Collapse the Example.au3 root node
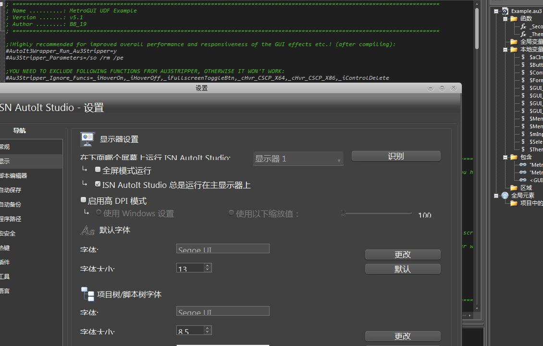 click(x=497, y=11)
